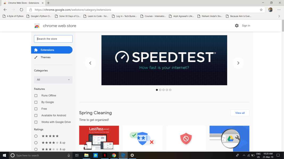Open Netflix from taskbar
284x159 pixels.
coord(105,155)
